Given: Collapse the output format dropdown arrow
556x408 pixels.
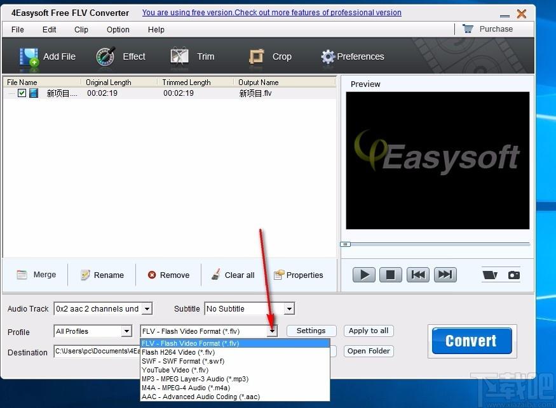Looking at the screenshot, I should [x=272, y=331].
